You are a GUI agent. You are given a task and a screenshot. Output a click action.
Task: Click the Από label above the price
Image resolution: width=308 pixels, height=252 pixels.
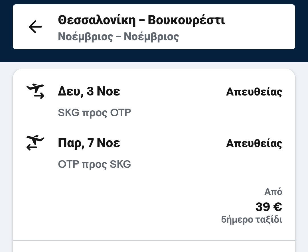click(273, 192)
